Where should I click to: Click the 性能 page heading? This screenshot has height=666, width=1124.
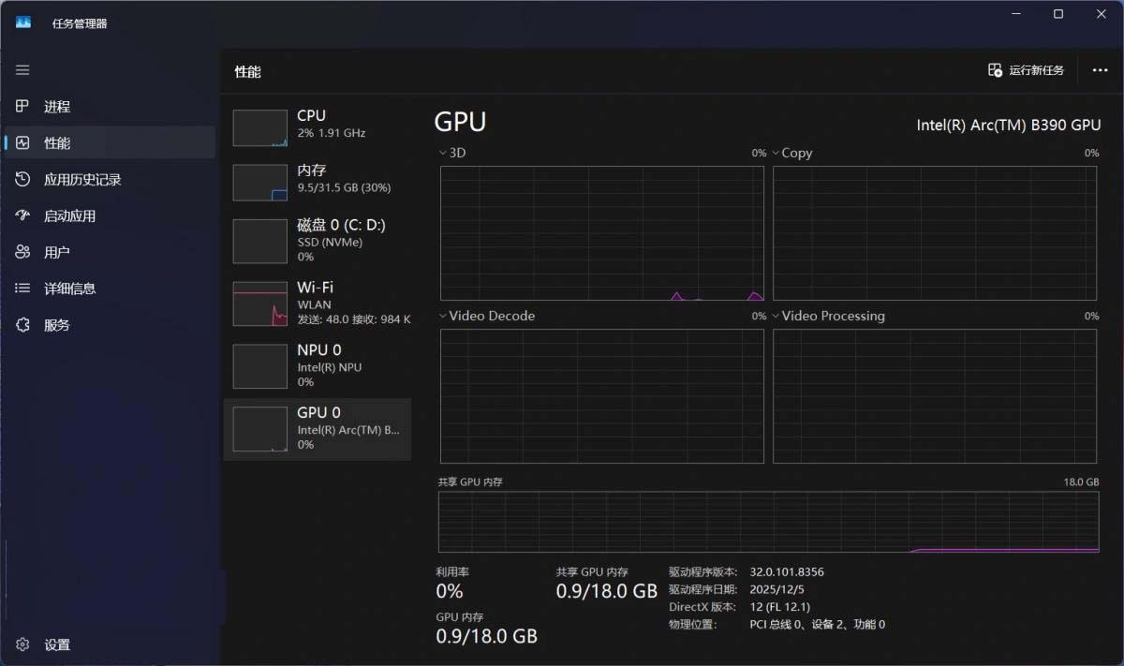[247, 71]
